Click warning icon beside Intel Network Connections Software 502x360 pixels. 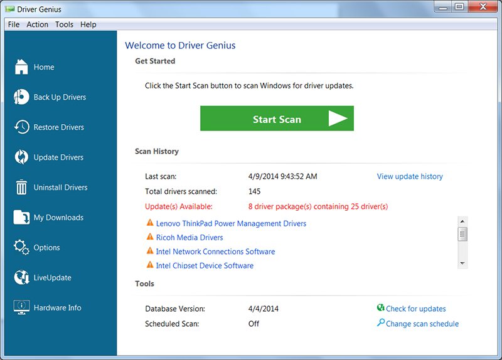150,251
